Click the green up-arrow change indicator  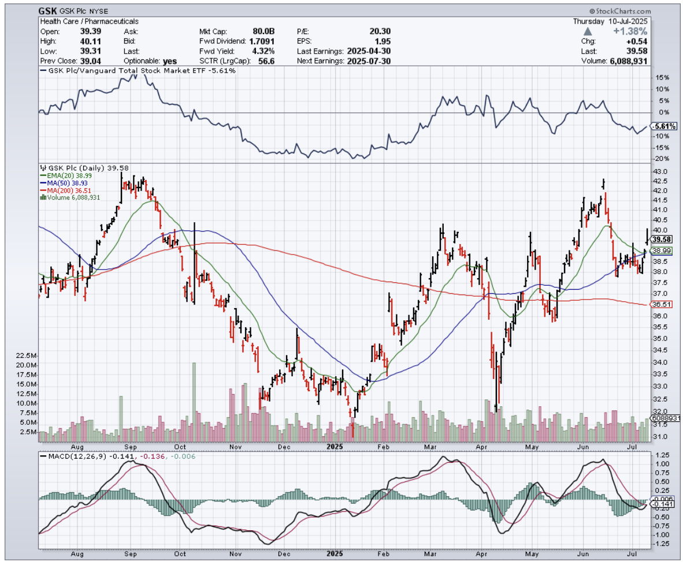[x=587, y=31]
